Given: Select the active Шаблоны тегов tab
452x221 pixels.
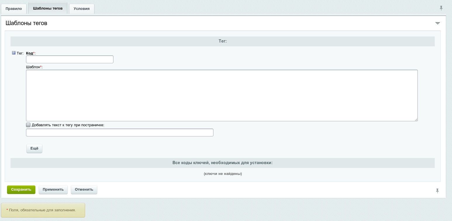Looking at the screenshot, I should point(47,8).
